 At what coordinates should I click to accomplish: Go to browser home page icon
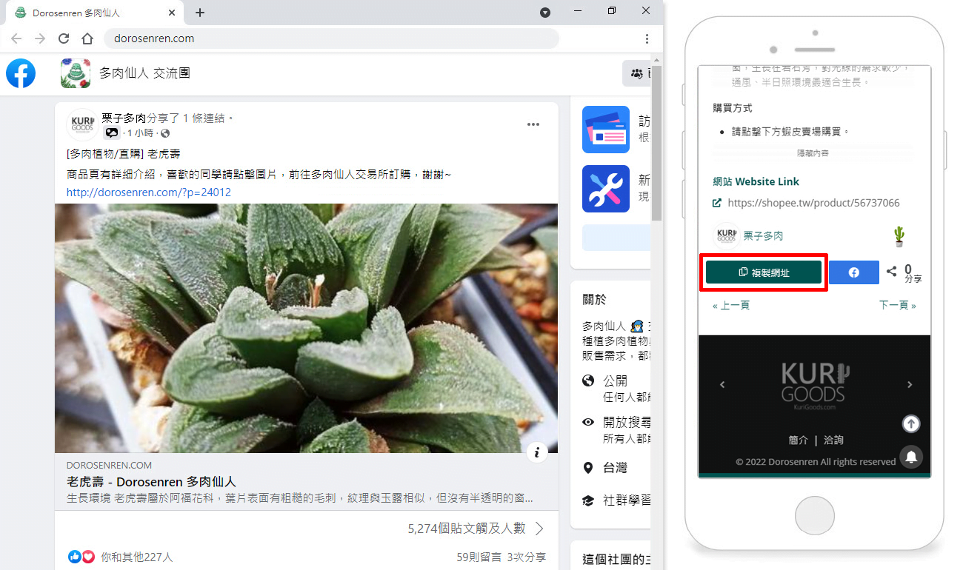(x=87, y=38)
